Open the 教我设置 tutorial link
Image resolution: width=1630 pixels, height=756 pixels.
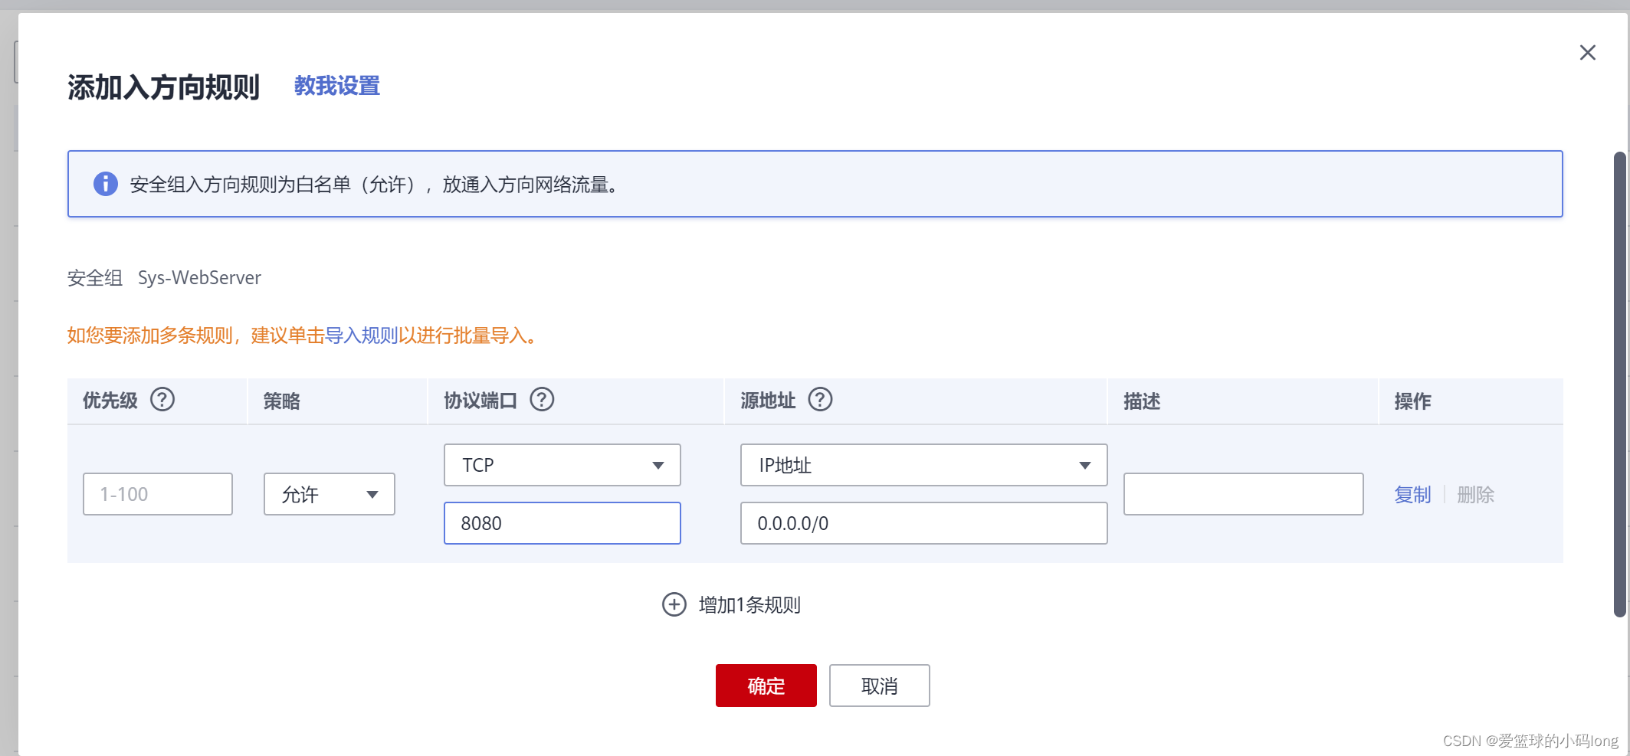click(x=337, y=86)
